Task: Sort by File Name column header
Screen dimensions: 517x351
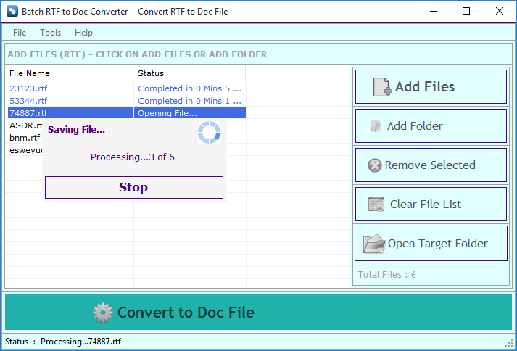Action: 69,73
